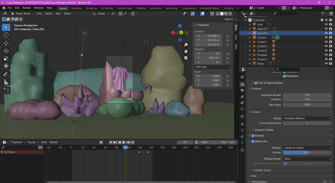
Task: Open the World properties tab
Action: coord(242,109)
